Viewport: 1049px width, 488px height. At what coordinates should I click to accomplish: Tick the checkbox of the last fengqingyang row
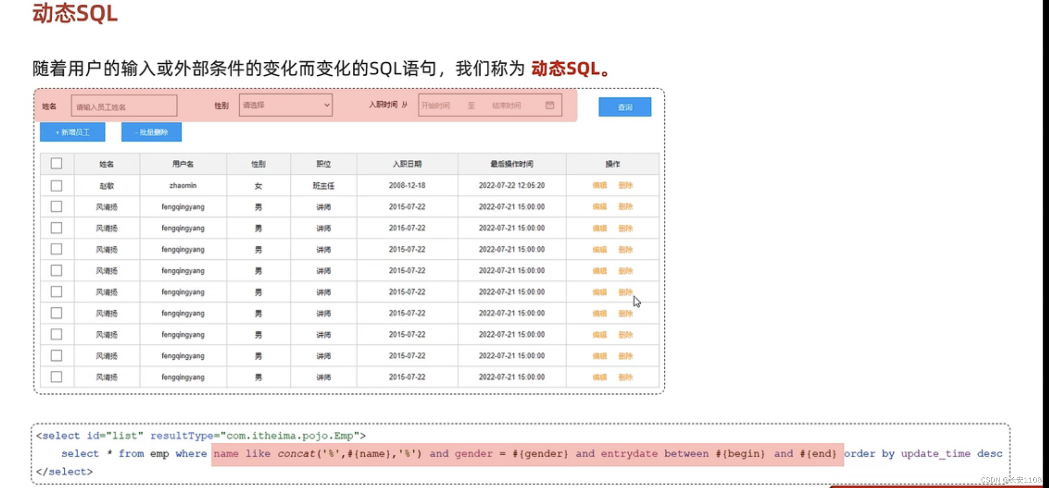[56, 377]
